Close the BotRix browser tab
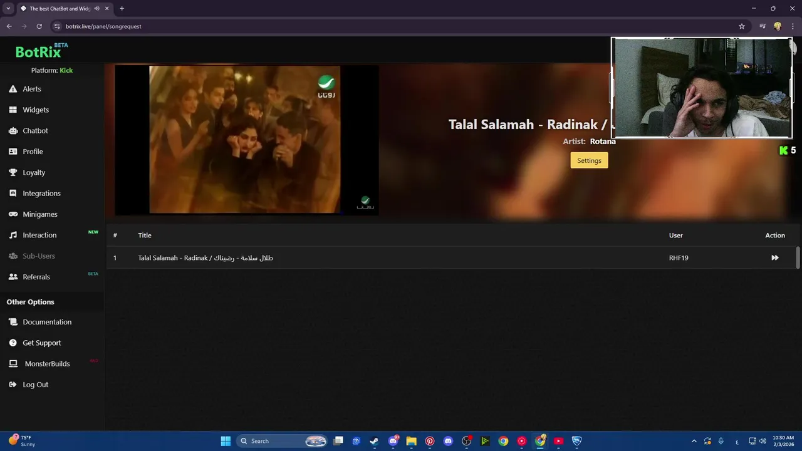Image resolution: width=802 pixels, height=451 pixels. pos(107,9)
